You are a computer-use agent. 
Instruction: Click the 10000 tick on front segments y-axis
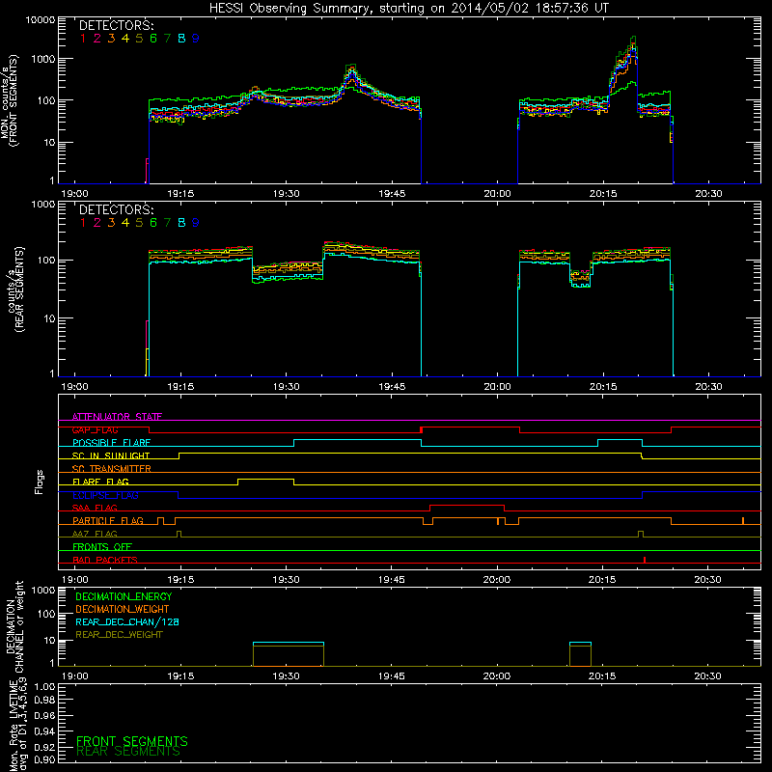(x=40, y=20)
